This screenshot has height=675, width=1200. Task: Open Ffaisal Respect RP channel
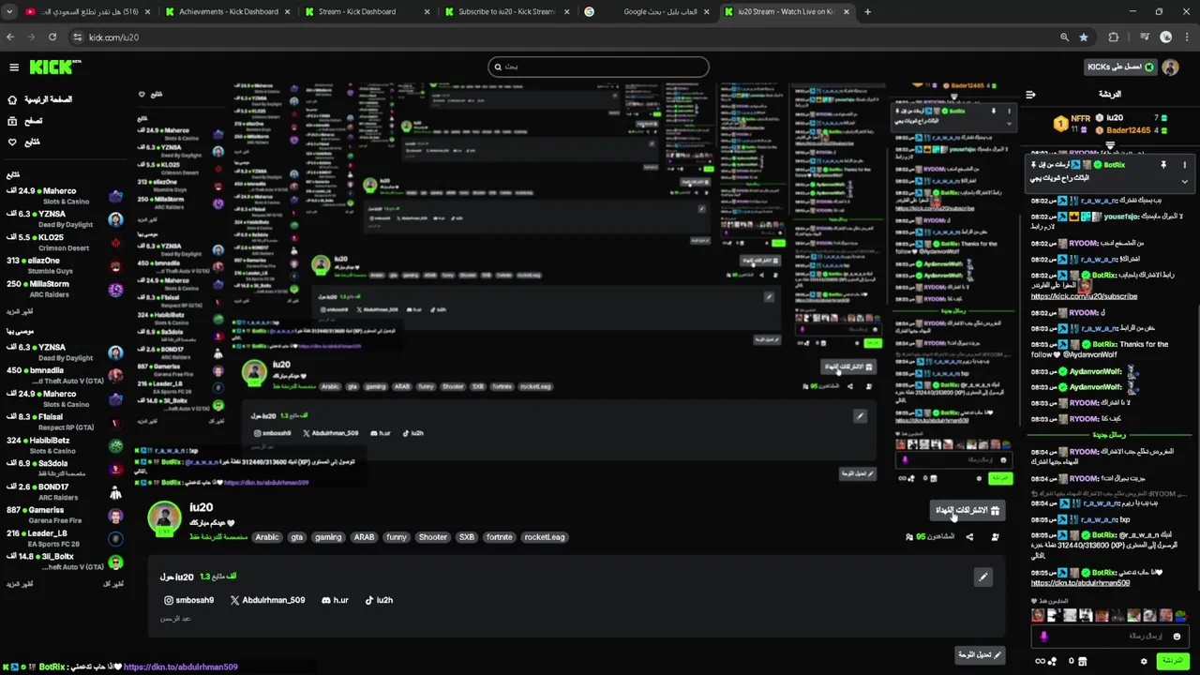(64, 422)
